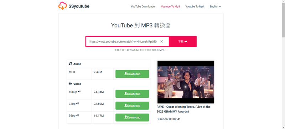The image size is (285, 129).
Task: Download the 360p 14.17M video
Action: (x=132, y=117)
